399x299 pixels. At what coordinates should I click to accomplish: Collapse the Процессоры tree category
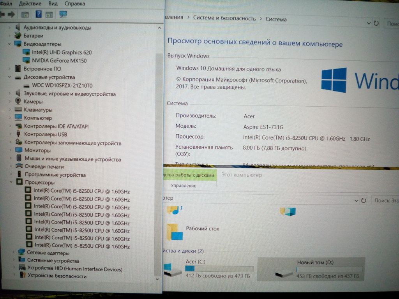[x=11, y=182]
